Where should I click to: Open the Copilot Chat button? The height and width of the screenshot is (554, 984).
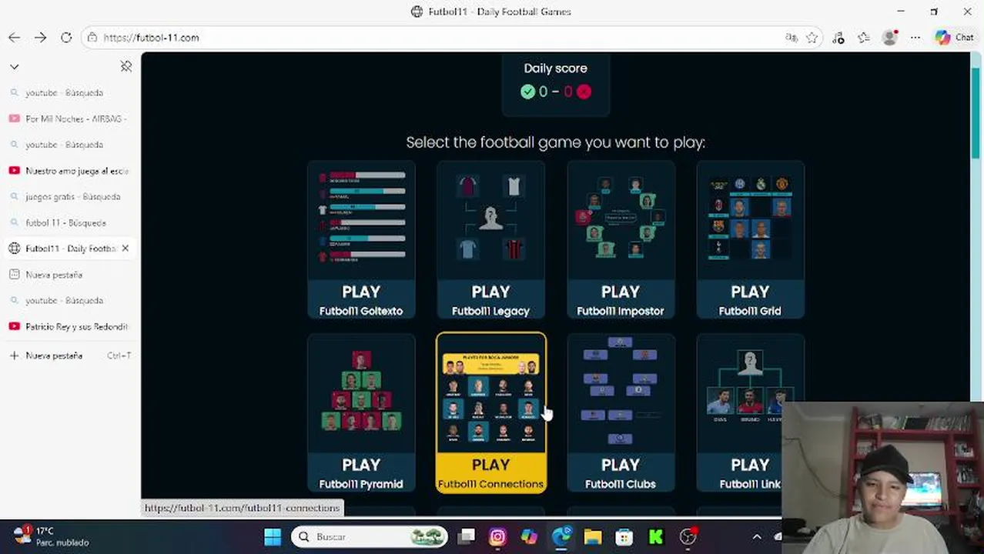955,38
